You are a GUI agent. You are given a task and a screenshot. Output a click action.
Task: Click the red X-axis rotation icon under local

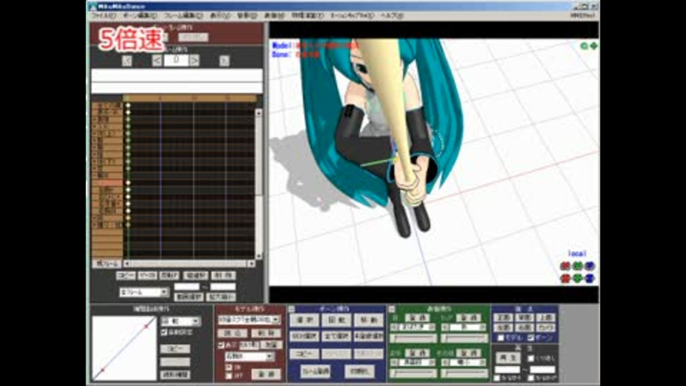tap(565, 266)
